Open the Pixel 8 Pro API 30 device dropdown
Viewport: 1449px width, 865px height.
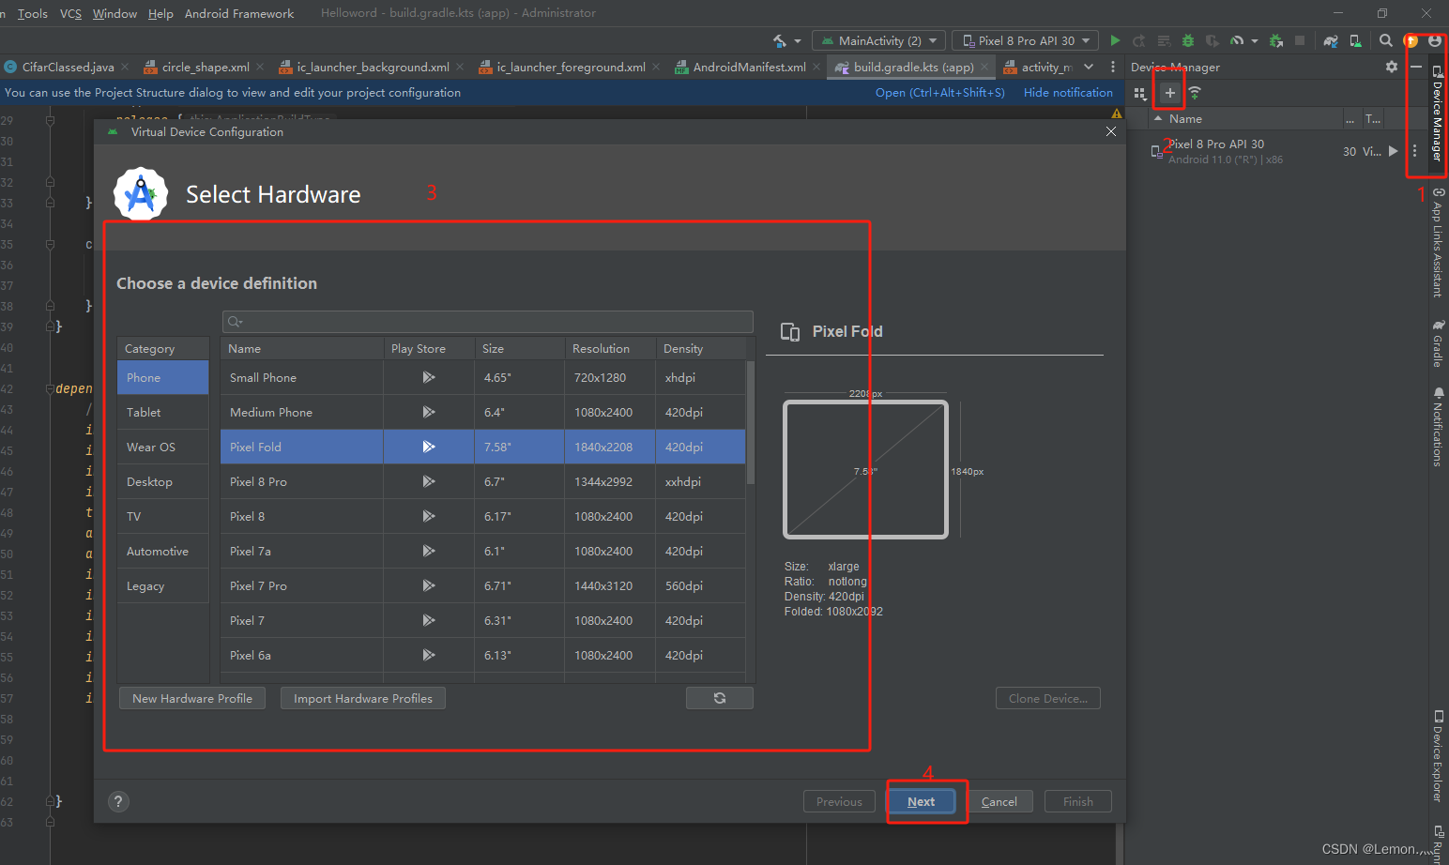click(1026, 40)
